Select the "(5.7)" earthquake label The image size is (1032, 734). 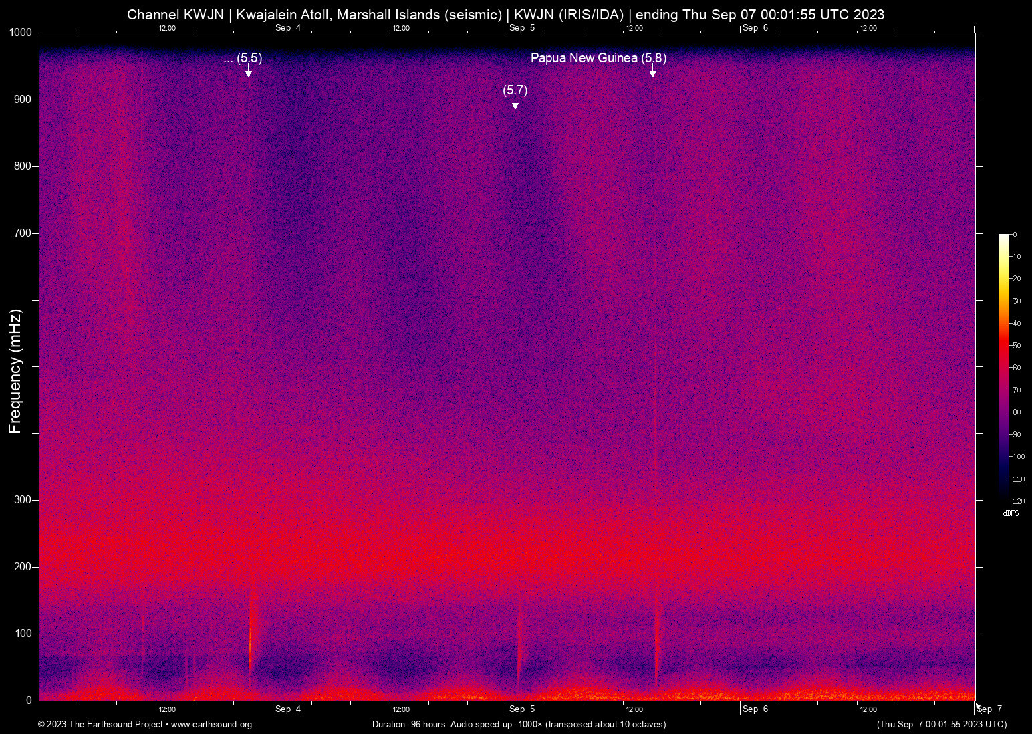(515, 90)
